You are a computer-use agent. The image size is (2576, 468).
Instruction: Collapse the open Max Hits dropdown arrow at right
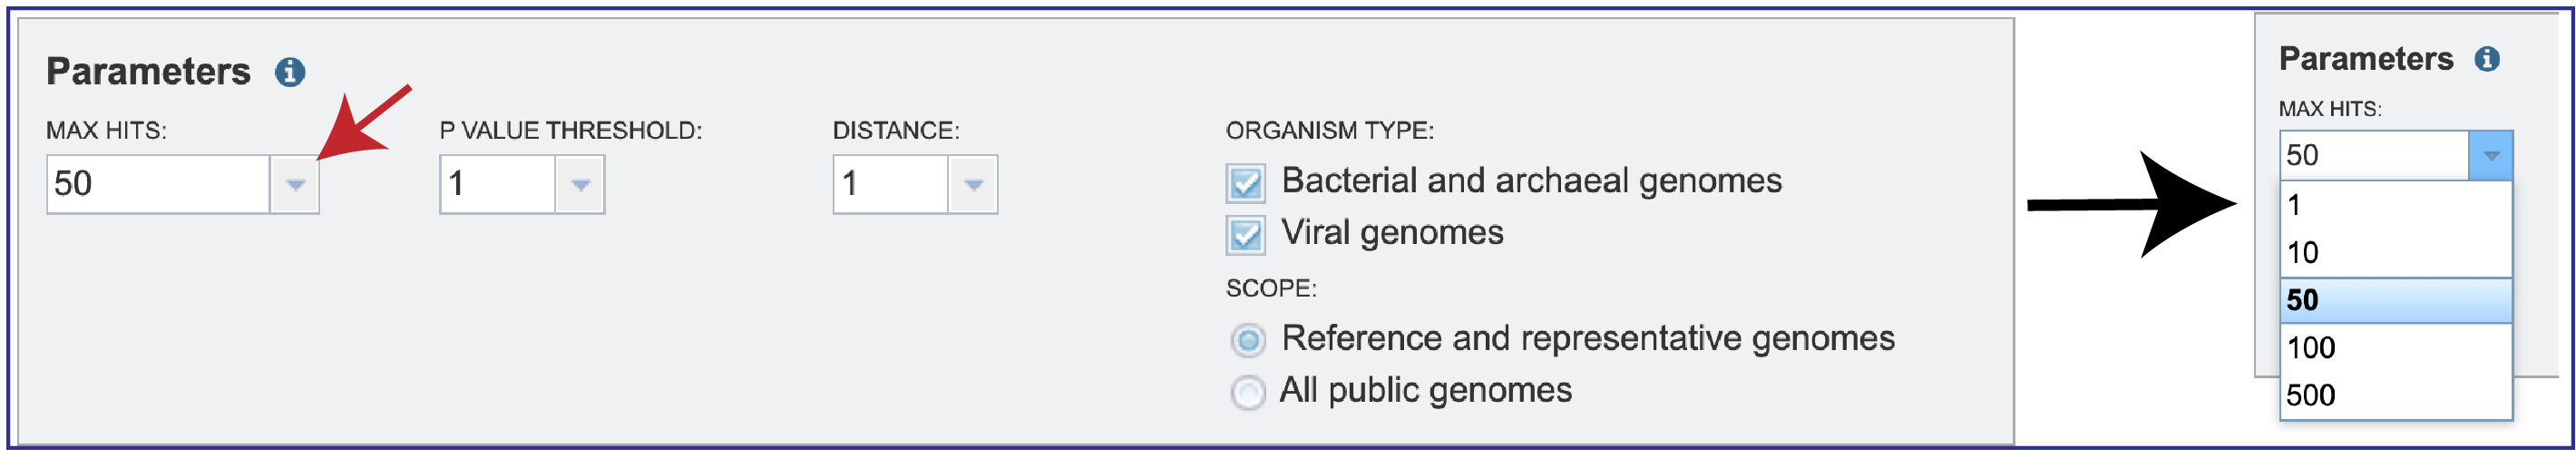point(2490,155)
